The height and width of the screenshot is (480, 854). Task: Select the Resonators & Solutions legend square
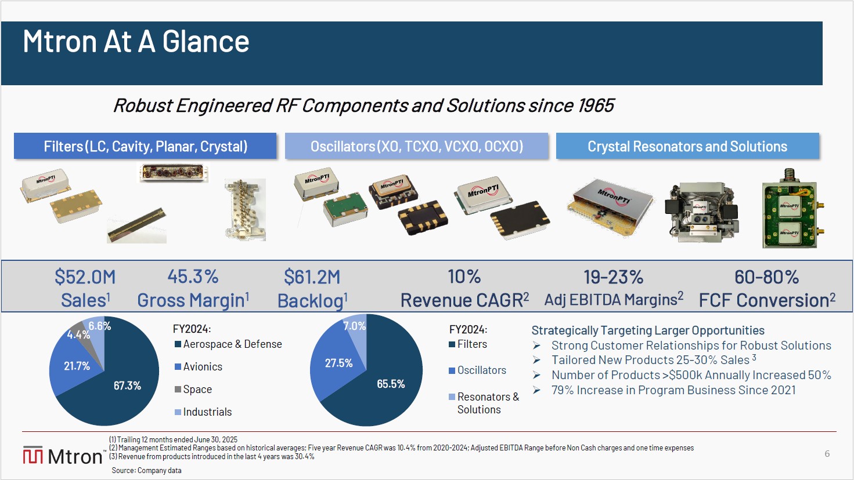pos(452,397)
